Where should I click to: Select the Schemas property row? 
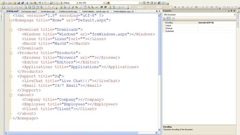click(x=199, y=28)
